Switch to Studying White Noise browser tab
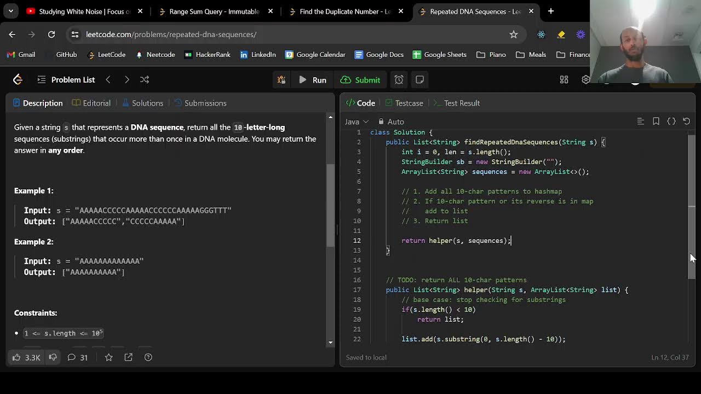Screen dimensions: 701x394 85,11
